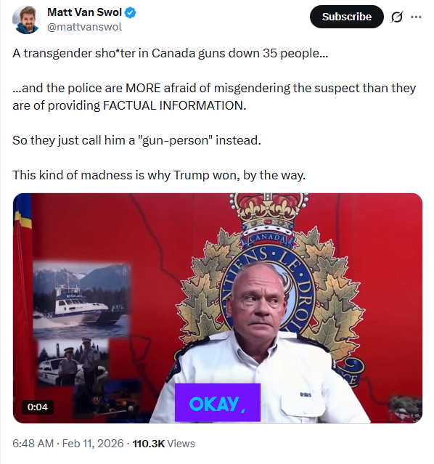Open the 6:48 AM timestamp link
This screenshot has width=434, height=464.
pyautogui.click(x=33, y=444)
